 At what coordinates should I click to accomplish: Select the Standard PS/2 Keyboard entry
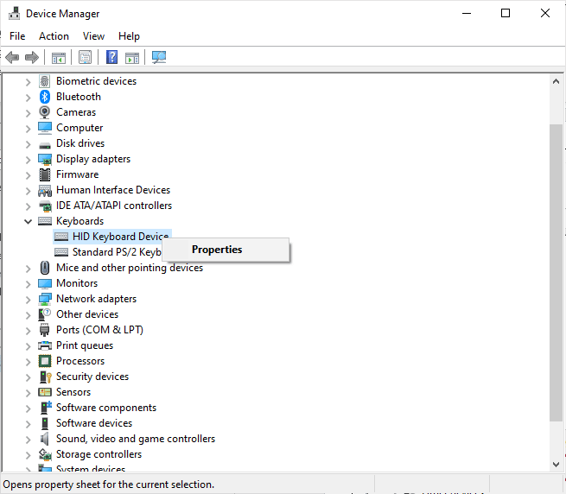(x=117, y=252)
